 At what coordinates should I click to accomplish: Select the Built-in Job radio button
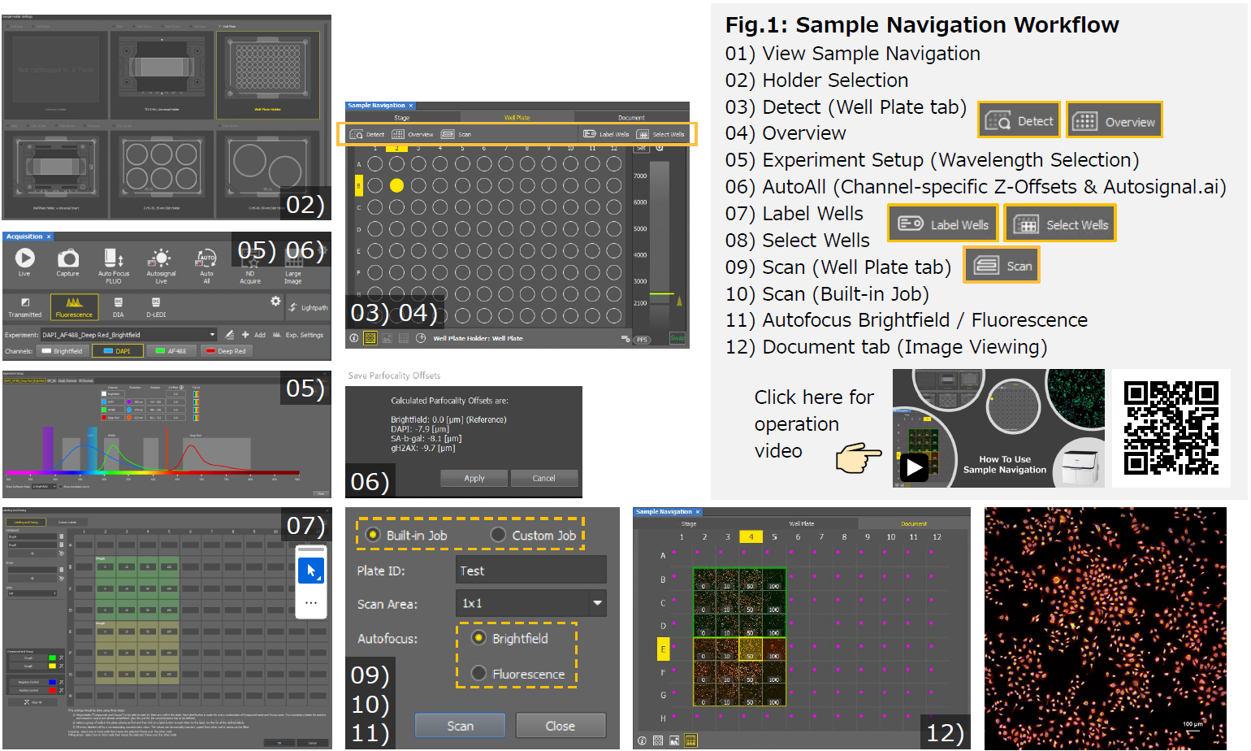(x=373, y=535)
